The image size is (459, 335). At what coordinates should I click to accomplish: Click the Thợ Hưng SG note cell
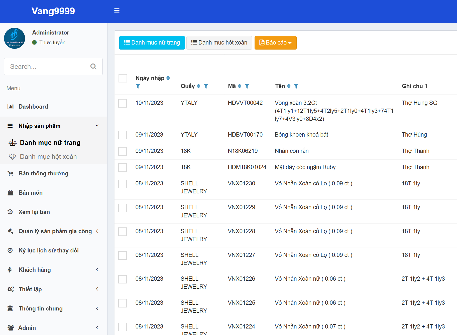(x=419, y=103)
